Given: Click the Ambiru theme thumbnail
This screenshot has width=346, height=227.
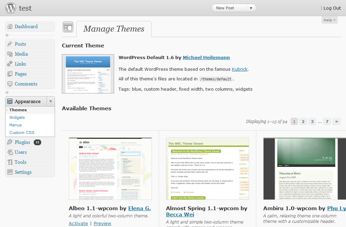Looking at the screenshot, I should 304,169.
